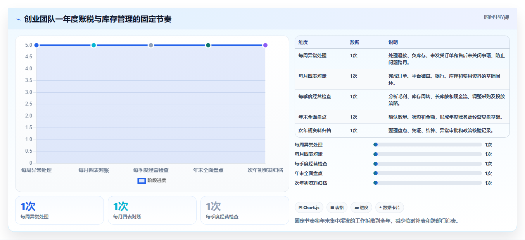Screen dimensions: 525x240
Task: Select the 每季度经营检查 chart data point
Action: click(151, 45)
